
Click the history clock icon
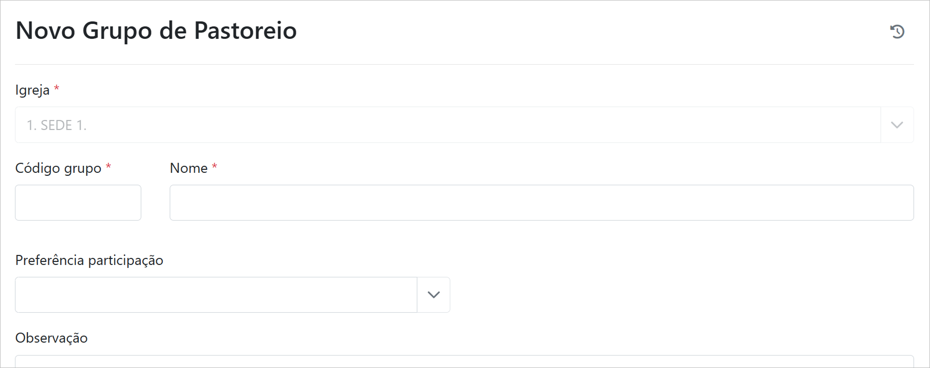click(x=897, y=31)
